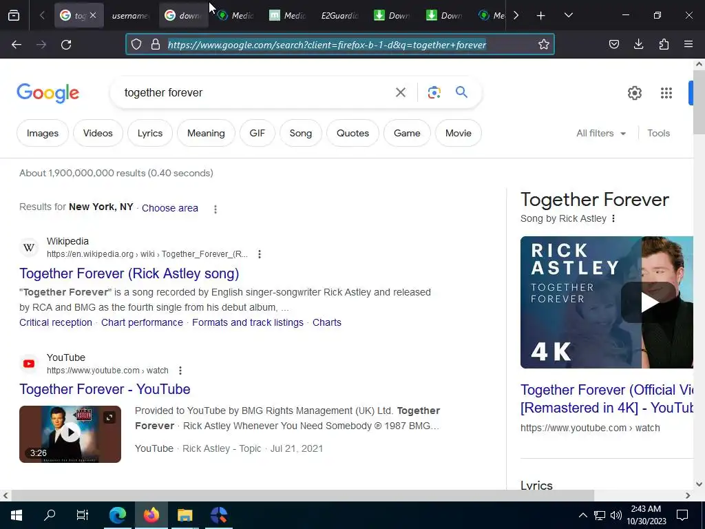Select the Game filter chip
The image size is (705, 529).
407,133
